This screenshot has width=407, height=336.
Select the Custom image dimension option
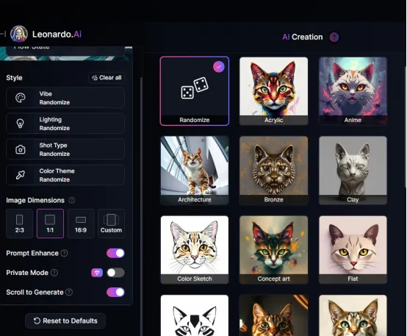111,224
